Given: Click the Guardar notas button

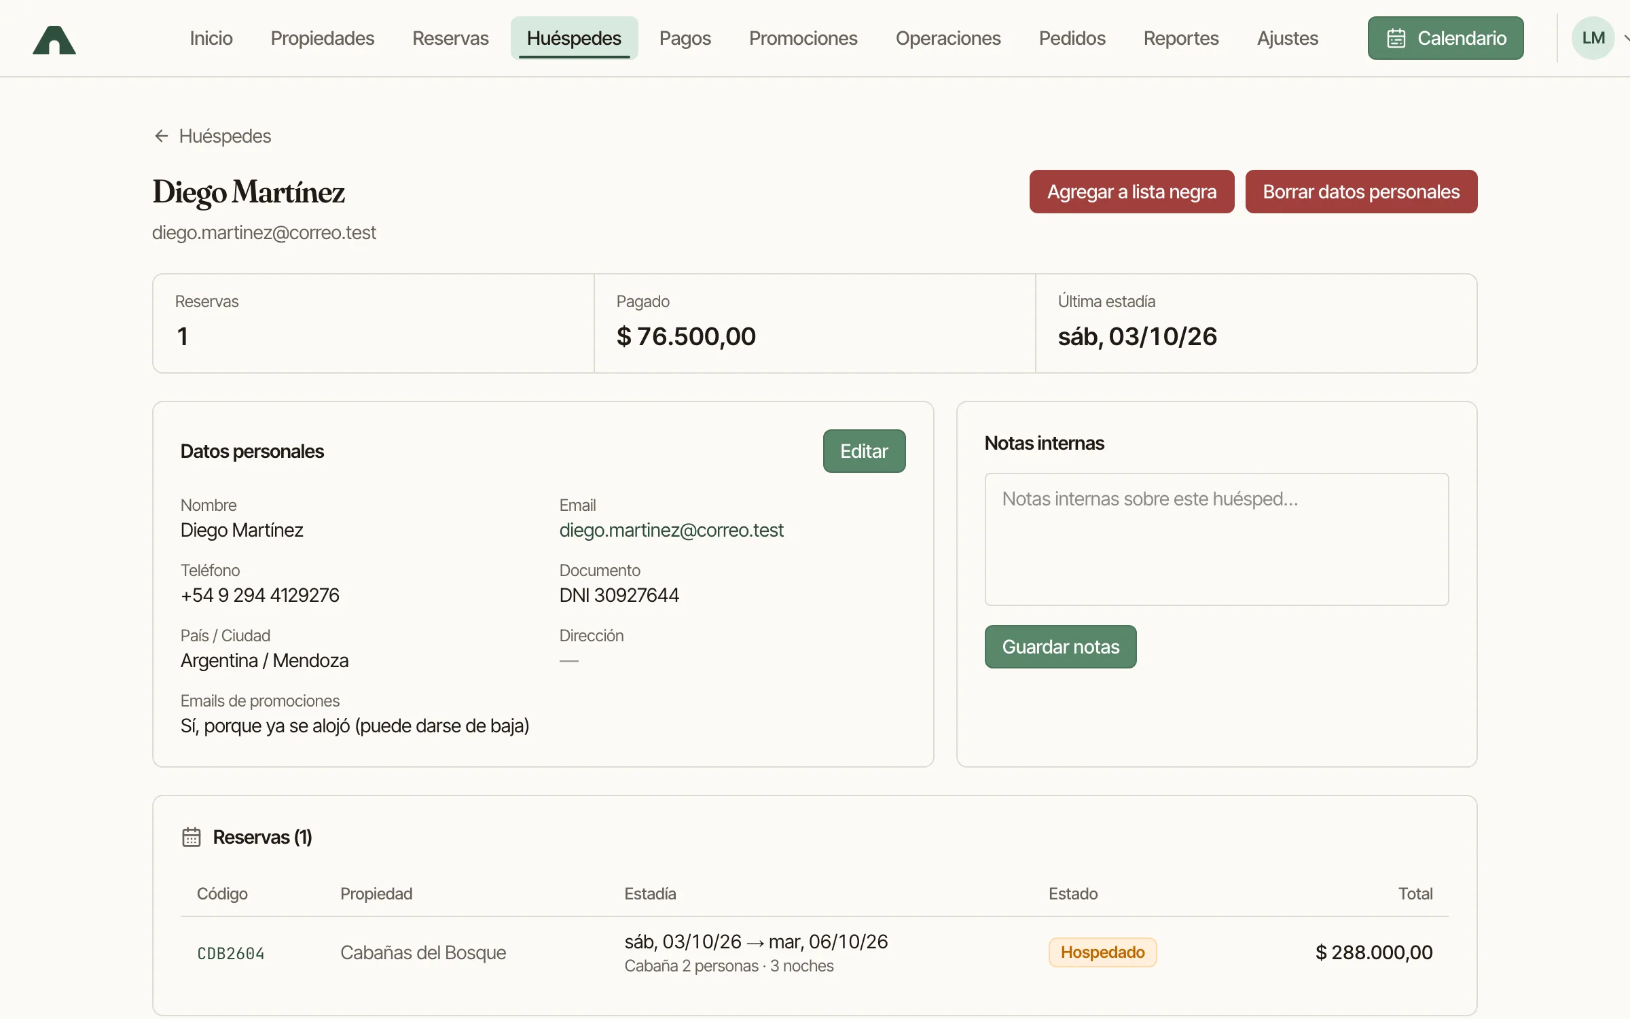Looking at the screenshot, I should coord(1060,647).
